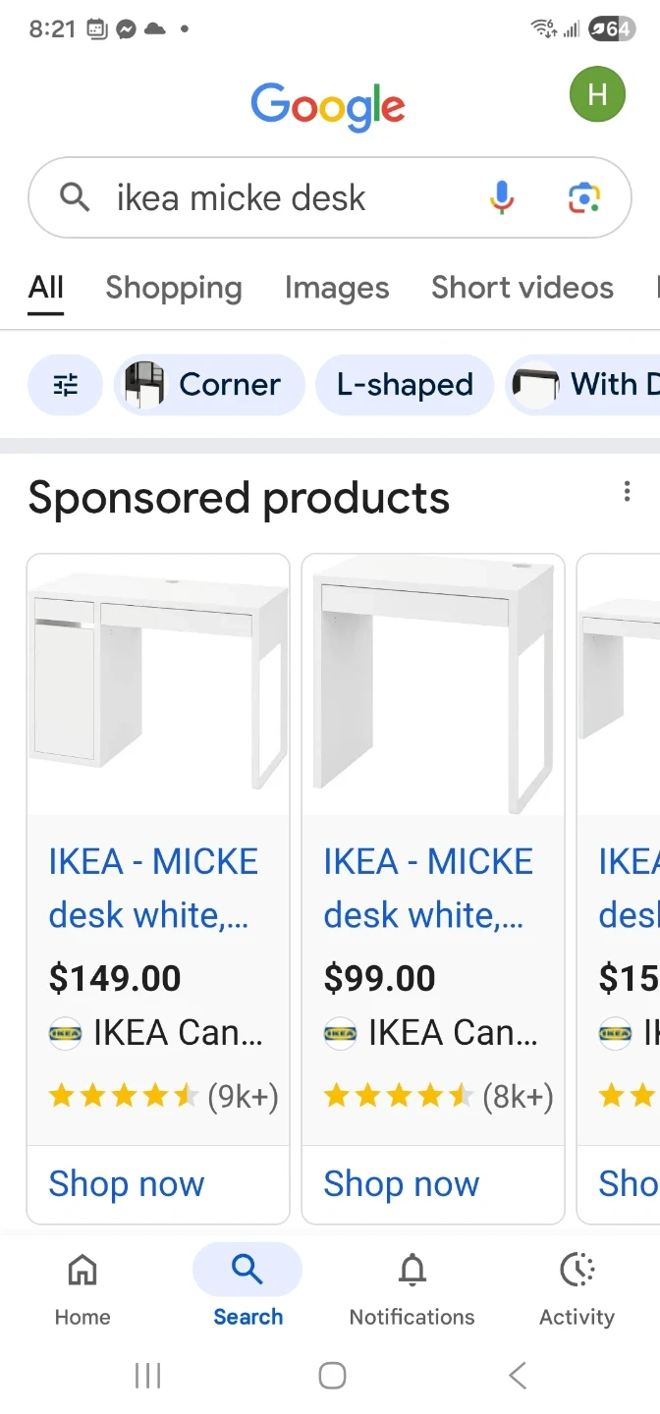The image size is (660, 1414).
Task: Tap Shop now for the $149.00 desk
Action: pos(127,1184)
